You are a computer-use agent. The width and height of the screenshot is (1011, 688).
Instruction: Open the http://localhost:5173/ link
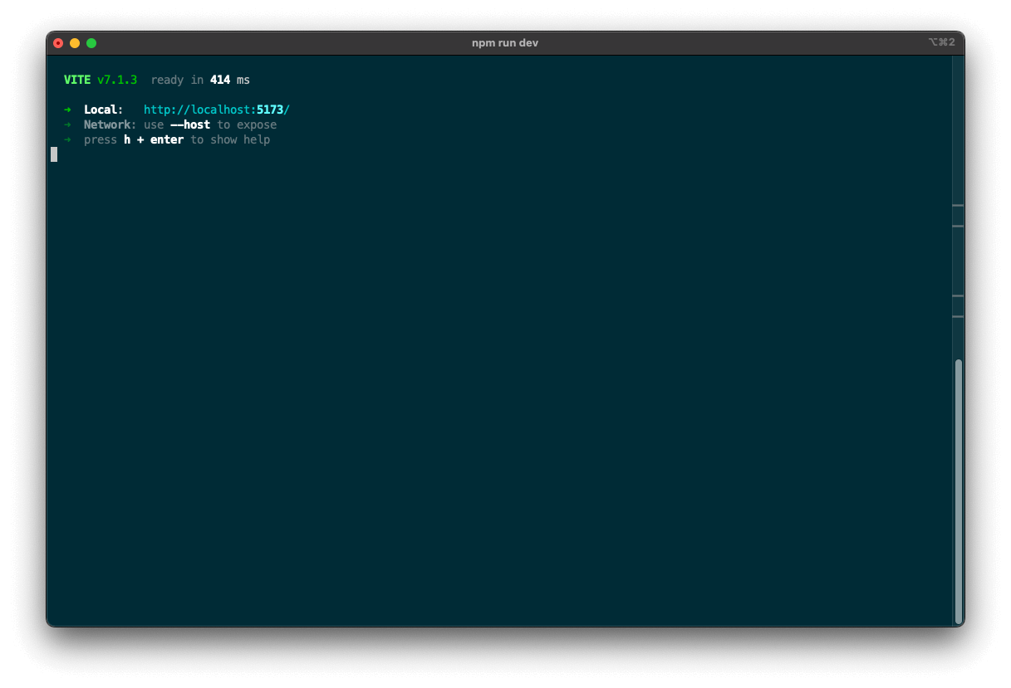217,110
